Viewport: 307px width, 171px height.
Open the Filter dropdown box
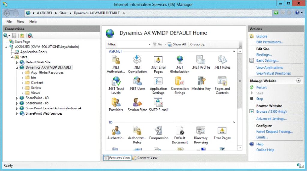pyautogui.click(x=150, y=44)
